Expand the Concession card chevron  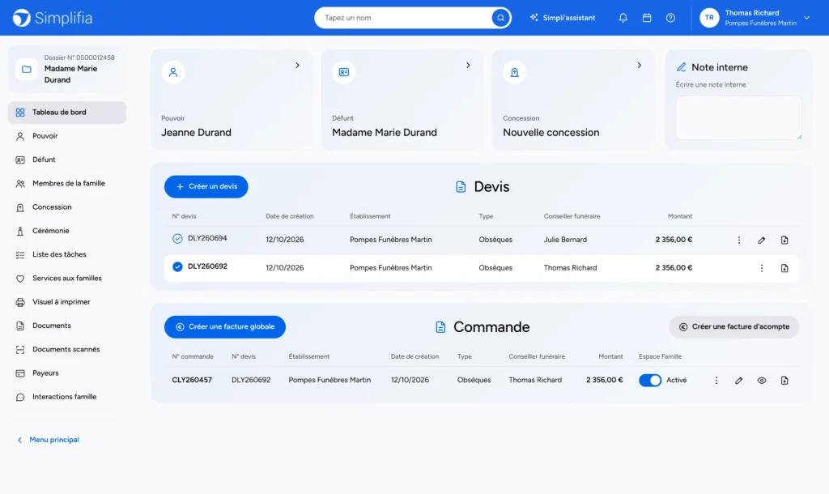(x=640, y=65)
